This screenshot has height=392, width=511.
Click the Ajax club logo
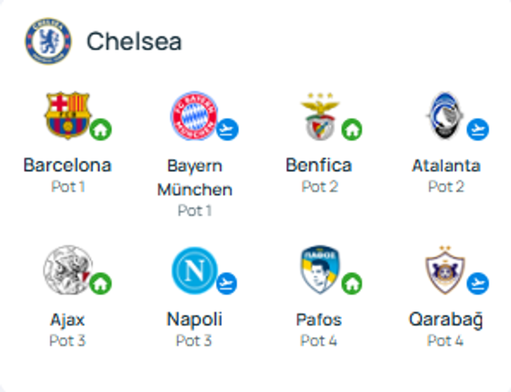68,269
